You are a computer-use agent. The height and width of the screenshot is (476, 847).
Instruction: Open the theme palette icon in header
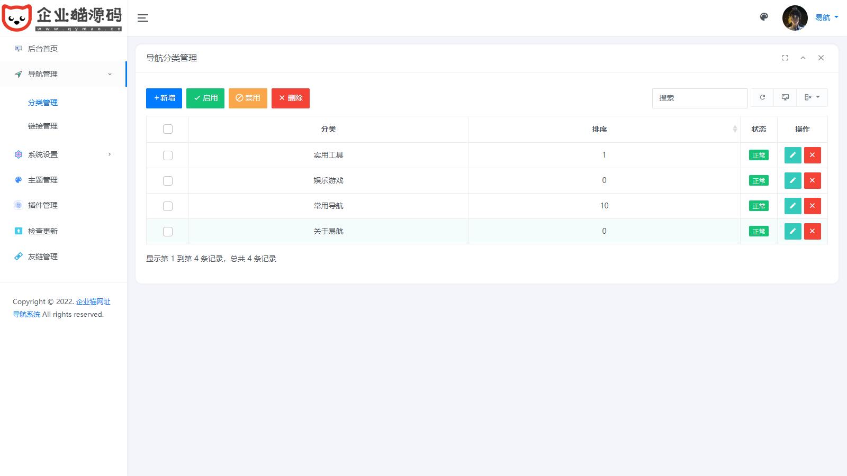(x=764, y=17)
